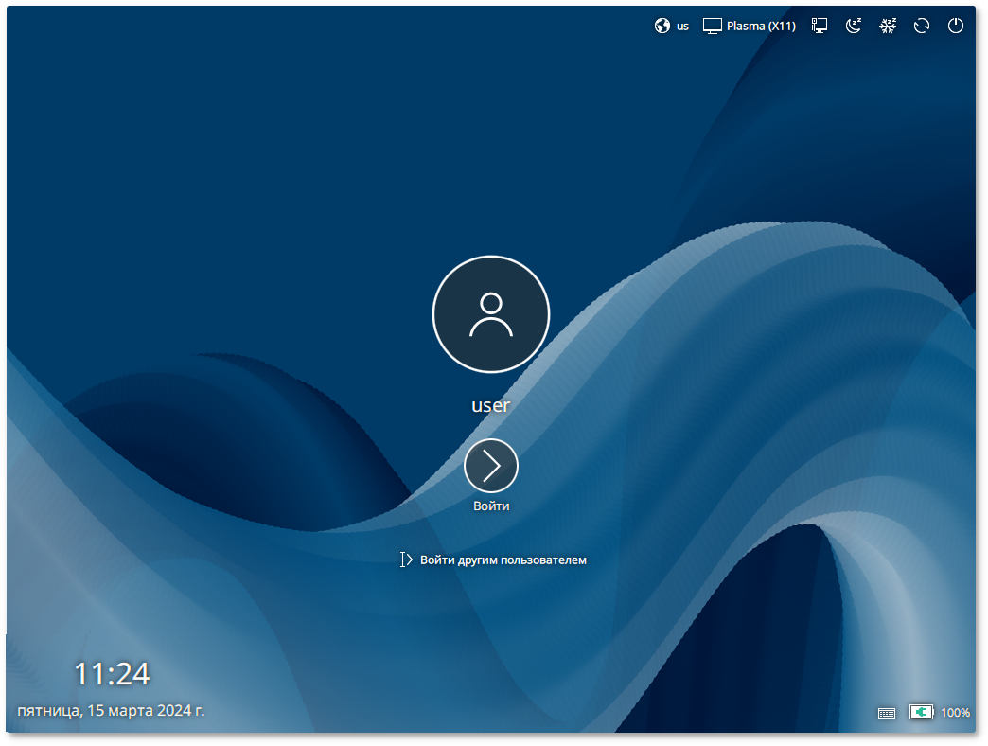Click the charging battery icon
988x746 pixels.
coord(921,712)
